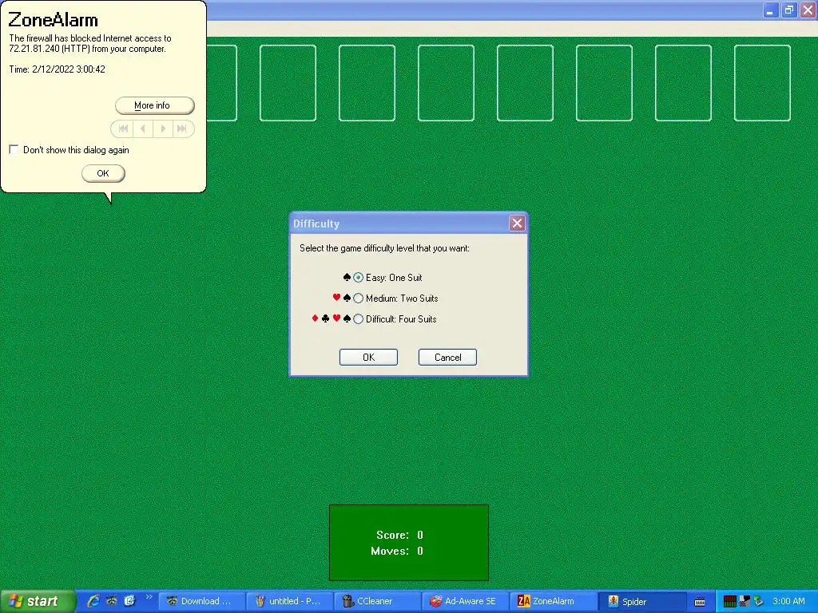Switch to CCleaner taskbar window
The height and width of the screenshot is (613, 818).
(x=378, y=601)
